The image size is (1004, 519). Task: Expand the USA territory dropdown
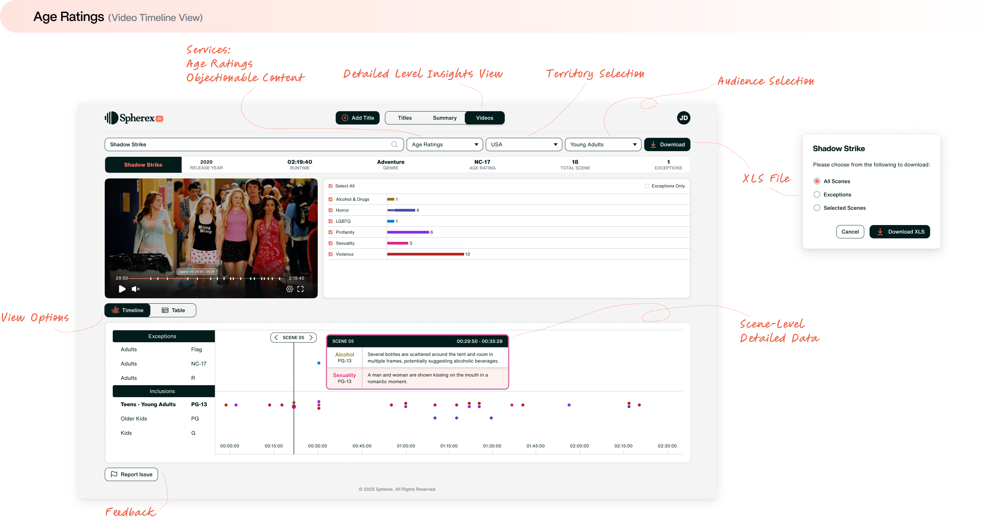click(523, 144)
